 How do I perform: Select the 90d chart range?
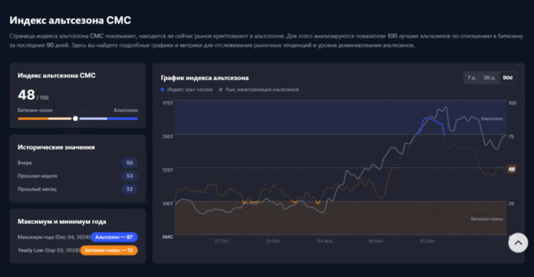[507, 77]
